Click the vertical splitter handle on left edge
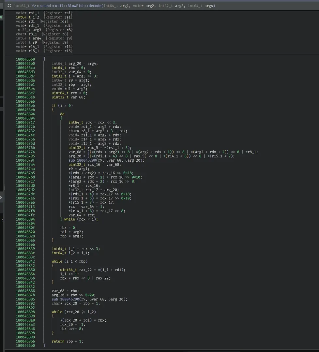Image resolution: width=319 pixels, height=352 pixels. click(4, 187)
